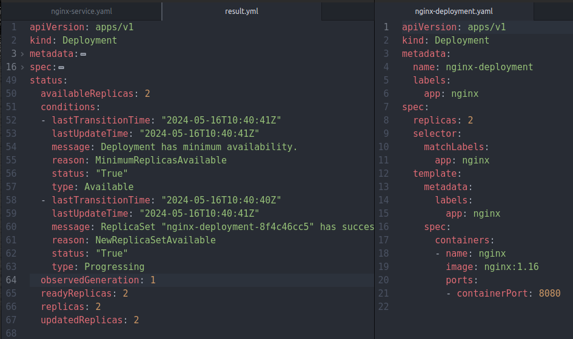This screenshot has height=339, width=573.
Task: Click '- name: nginx' container entry
Action: (x=471, y=253)
